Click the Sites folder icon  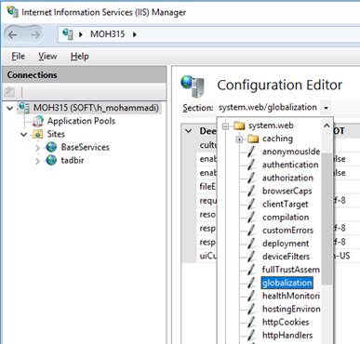(38, 134)
